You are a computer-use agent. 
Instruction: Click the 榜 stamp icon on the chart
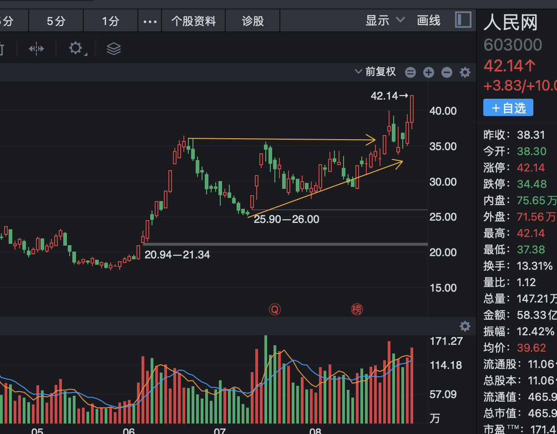(358, 309)
